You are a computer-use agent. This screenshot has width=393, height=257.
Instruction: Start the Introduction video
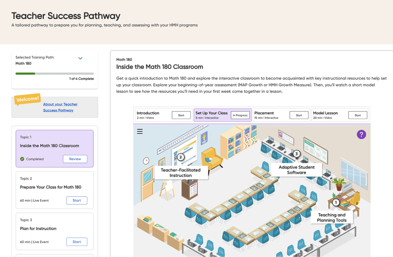coord(181,115)
